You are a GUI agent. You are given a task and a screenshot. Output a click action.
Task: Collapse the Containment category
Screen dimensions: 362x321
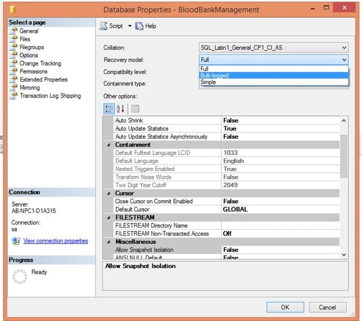[109, 145]
